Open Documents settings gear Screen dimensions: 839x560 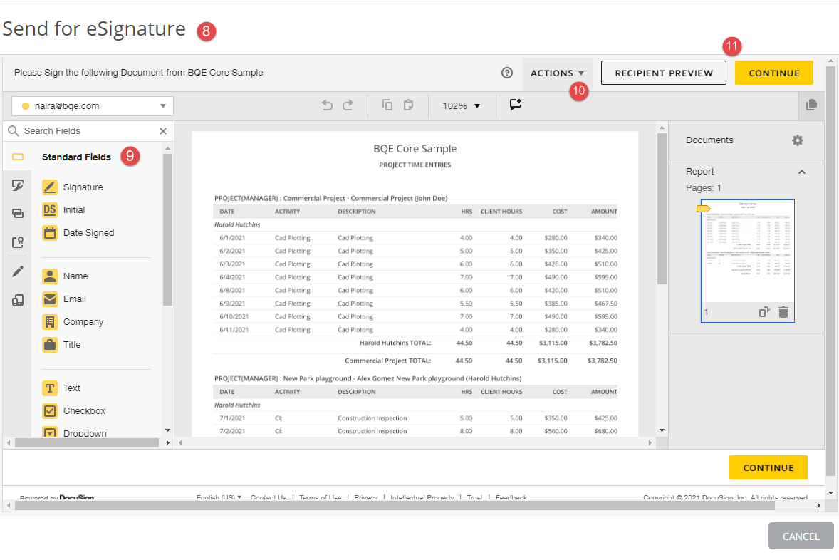coord(797,140)
